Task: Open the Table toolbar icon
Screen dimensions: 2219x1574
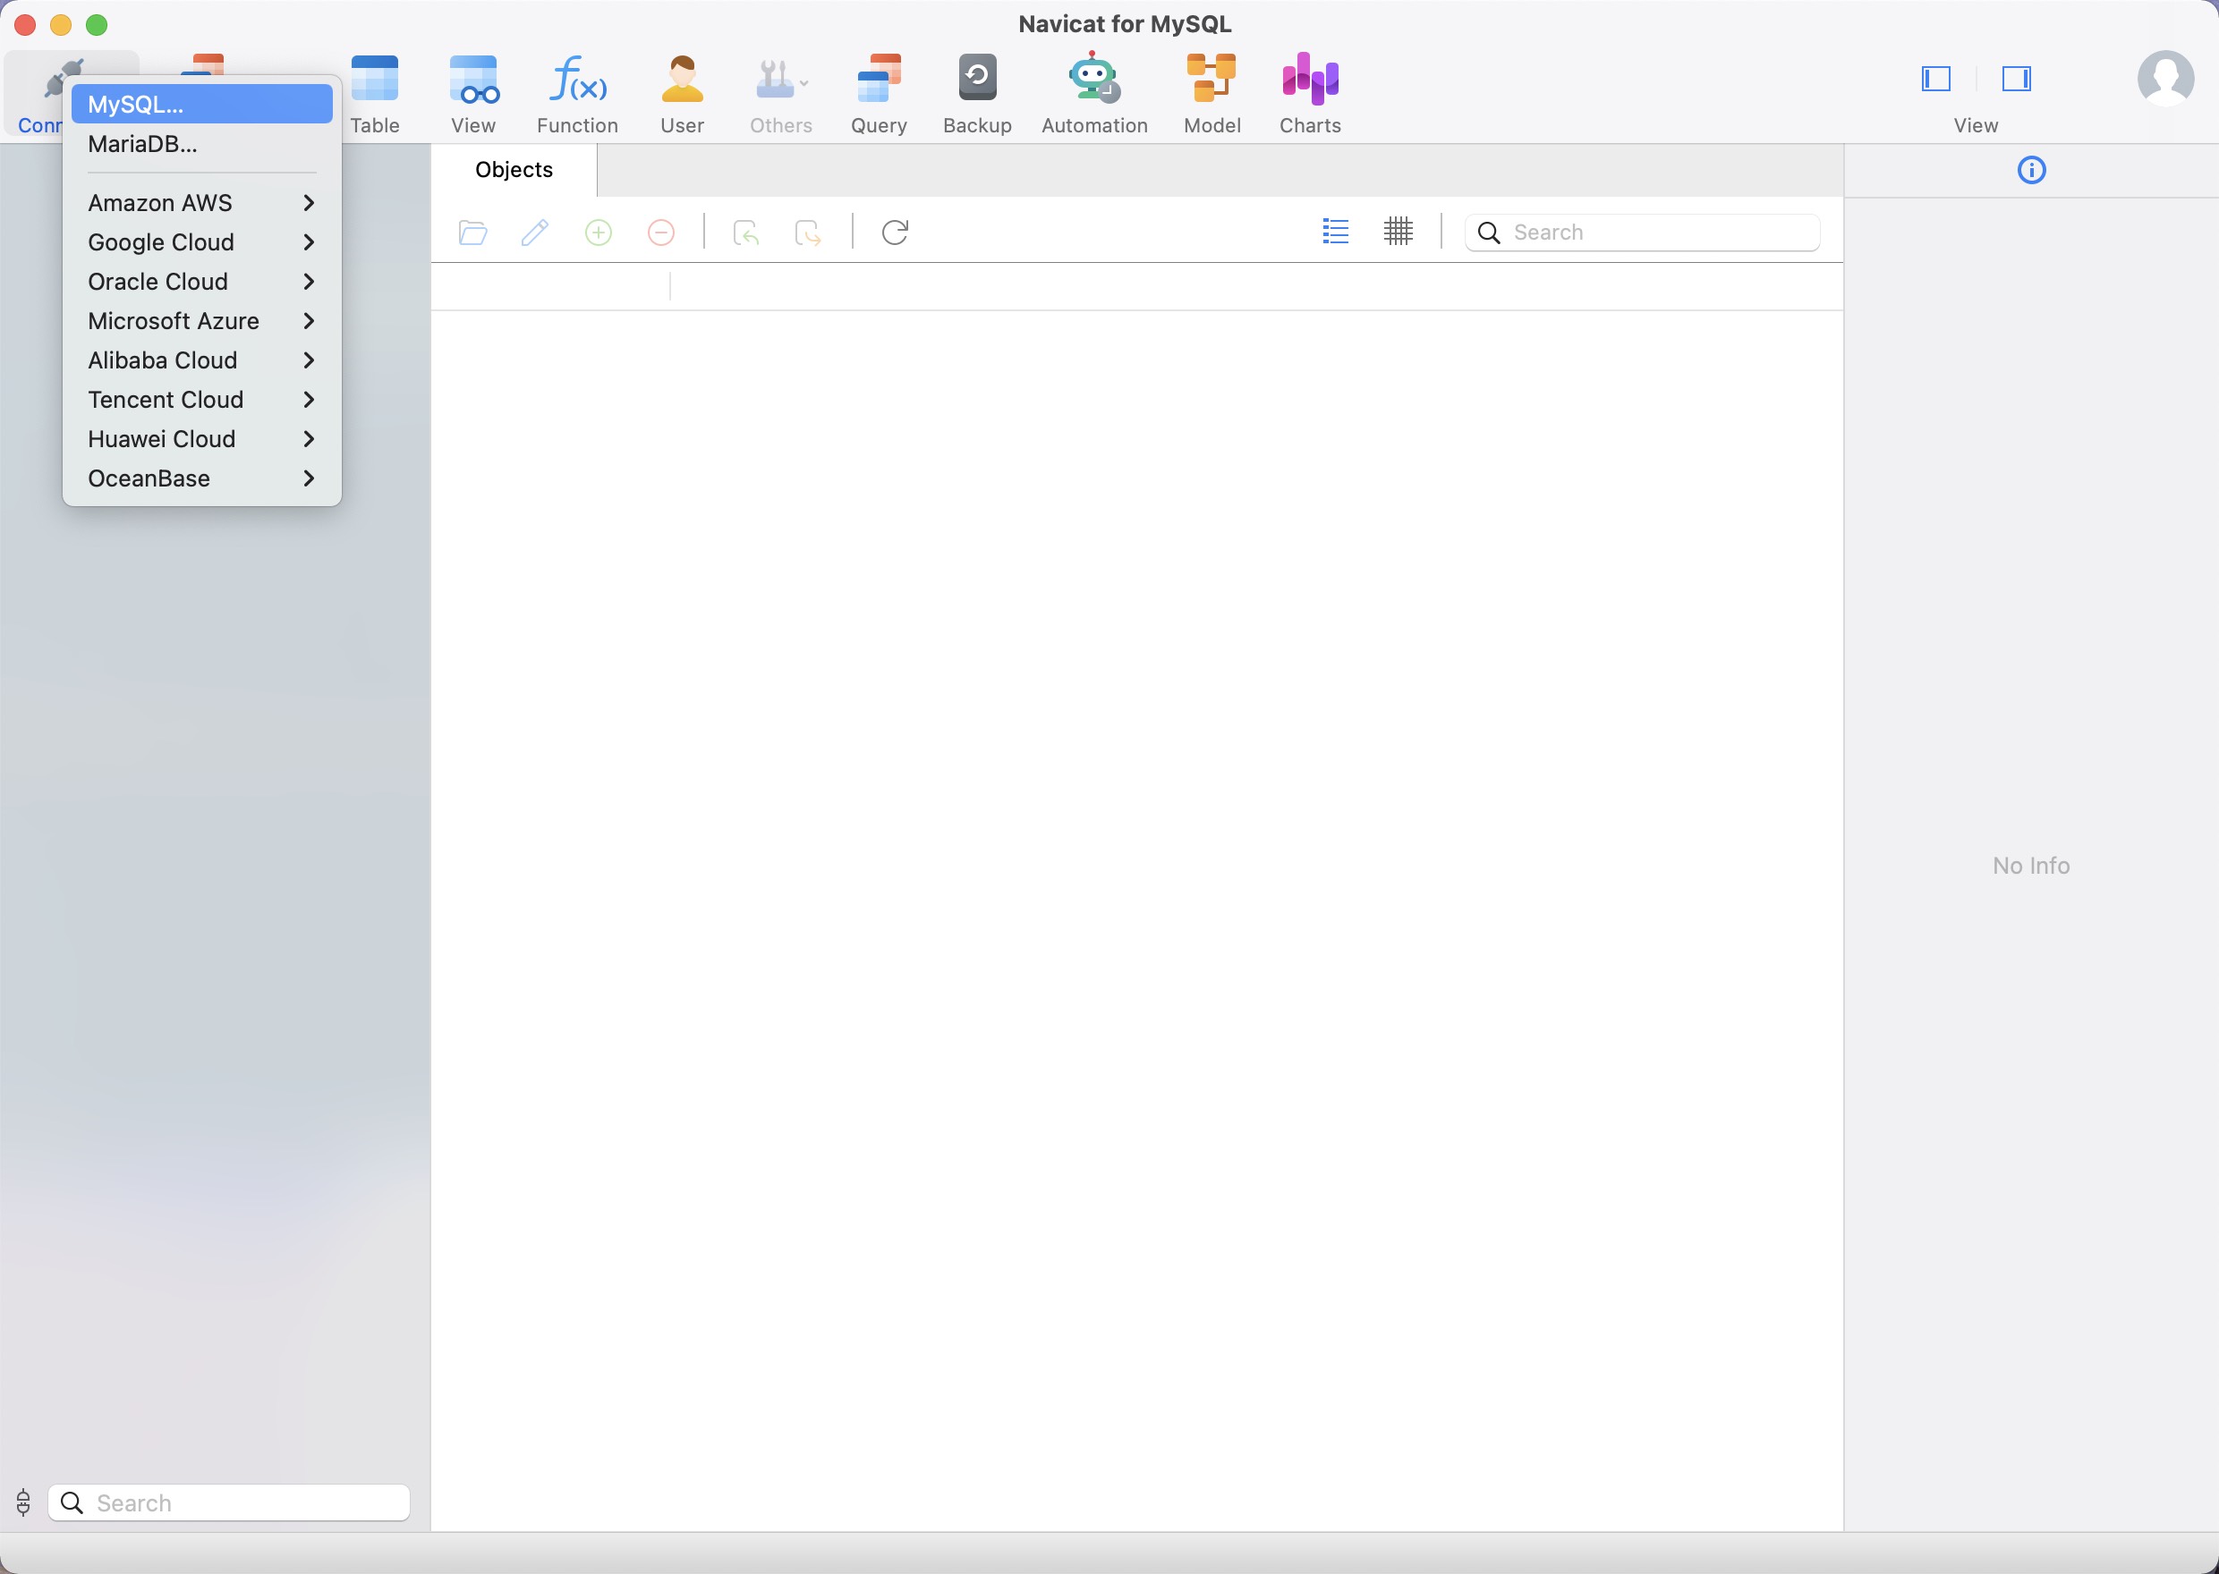Action: [374, 93]
